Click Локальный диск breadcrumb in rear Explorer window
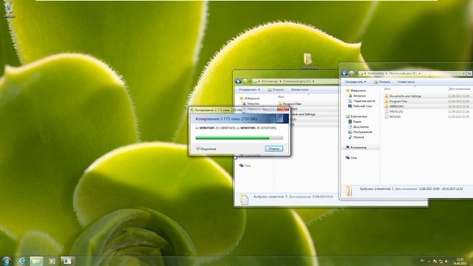 click(297, 81)
